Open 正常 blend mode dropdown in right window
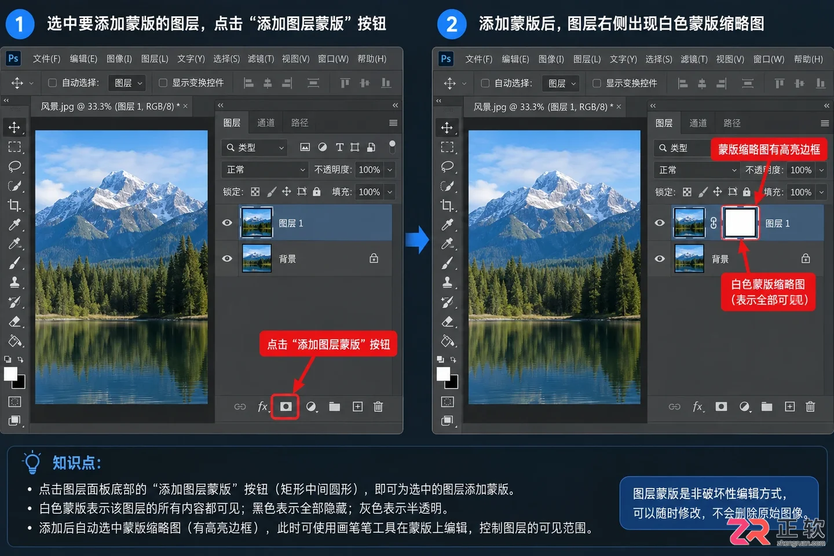Viewport: 834px width, 556px height. [x=697, y=170]
